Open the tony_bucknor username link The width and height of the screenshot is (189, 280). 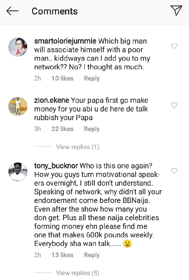pos(56,166)
